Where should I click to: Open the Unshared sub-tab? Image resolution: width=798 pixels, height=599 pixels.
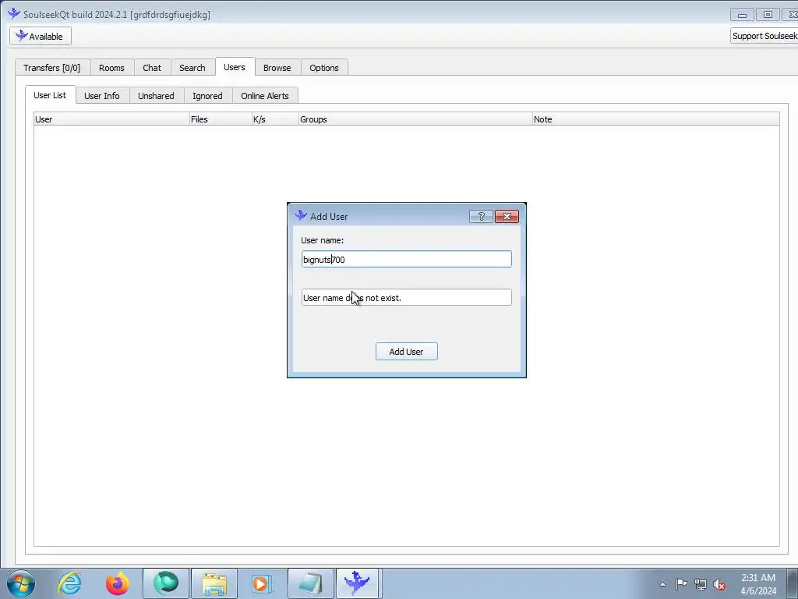tap(156, 96)
